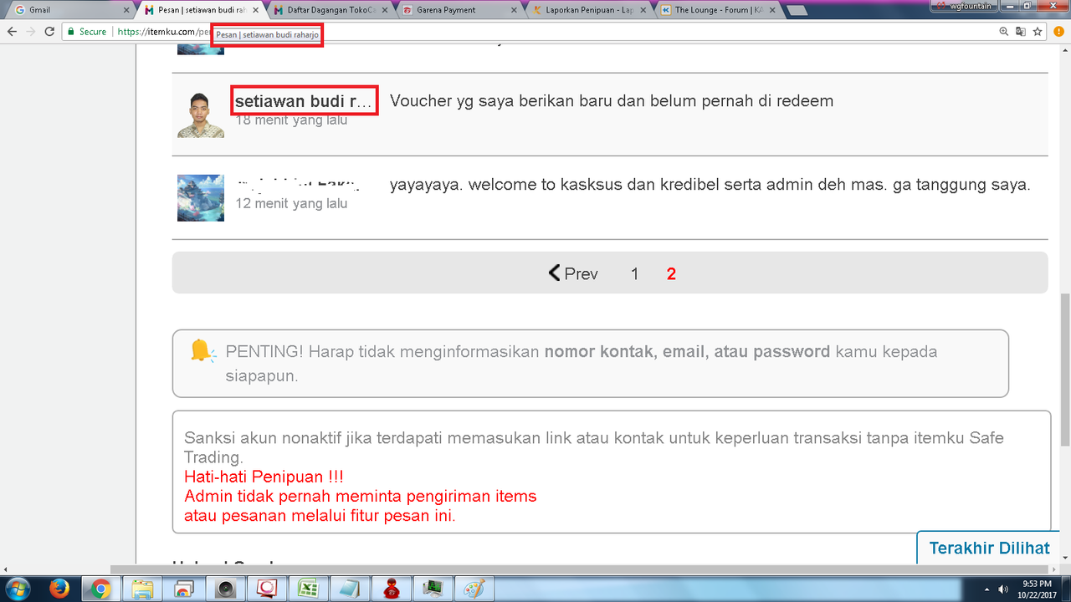Open page 1 of the conversation
The height and width of the screenshot is (602, 1071).
tap(634, 273)
